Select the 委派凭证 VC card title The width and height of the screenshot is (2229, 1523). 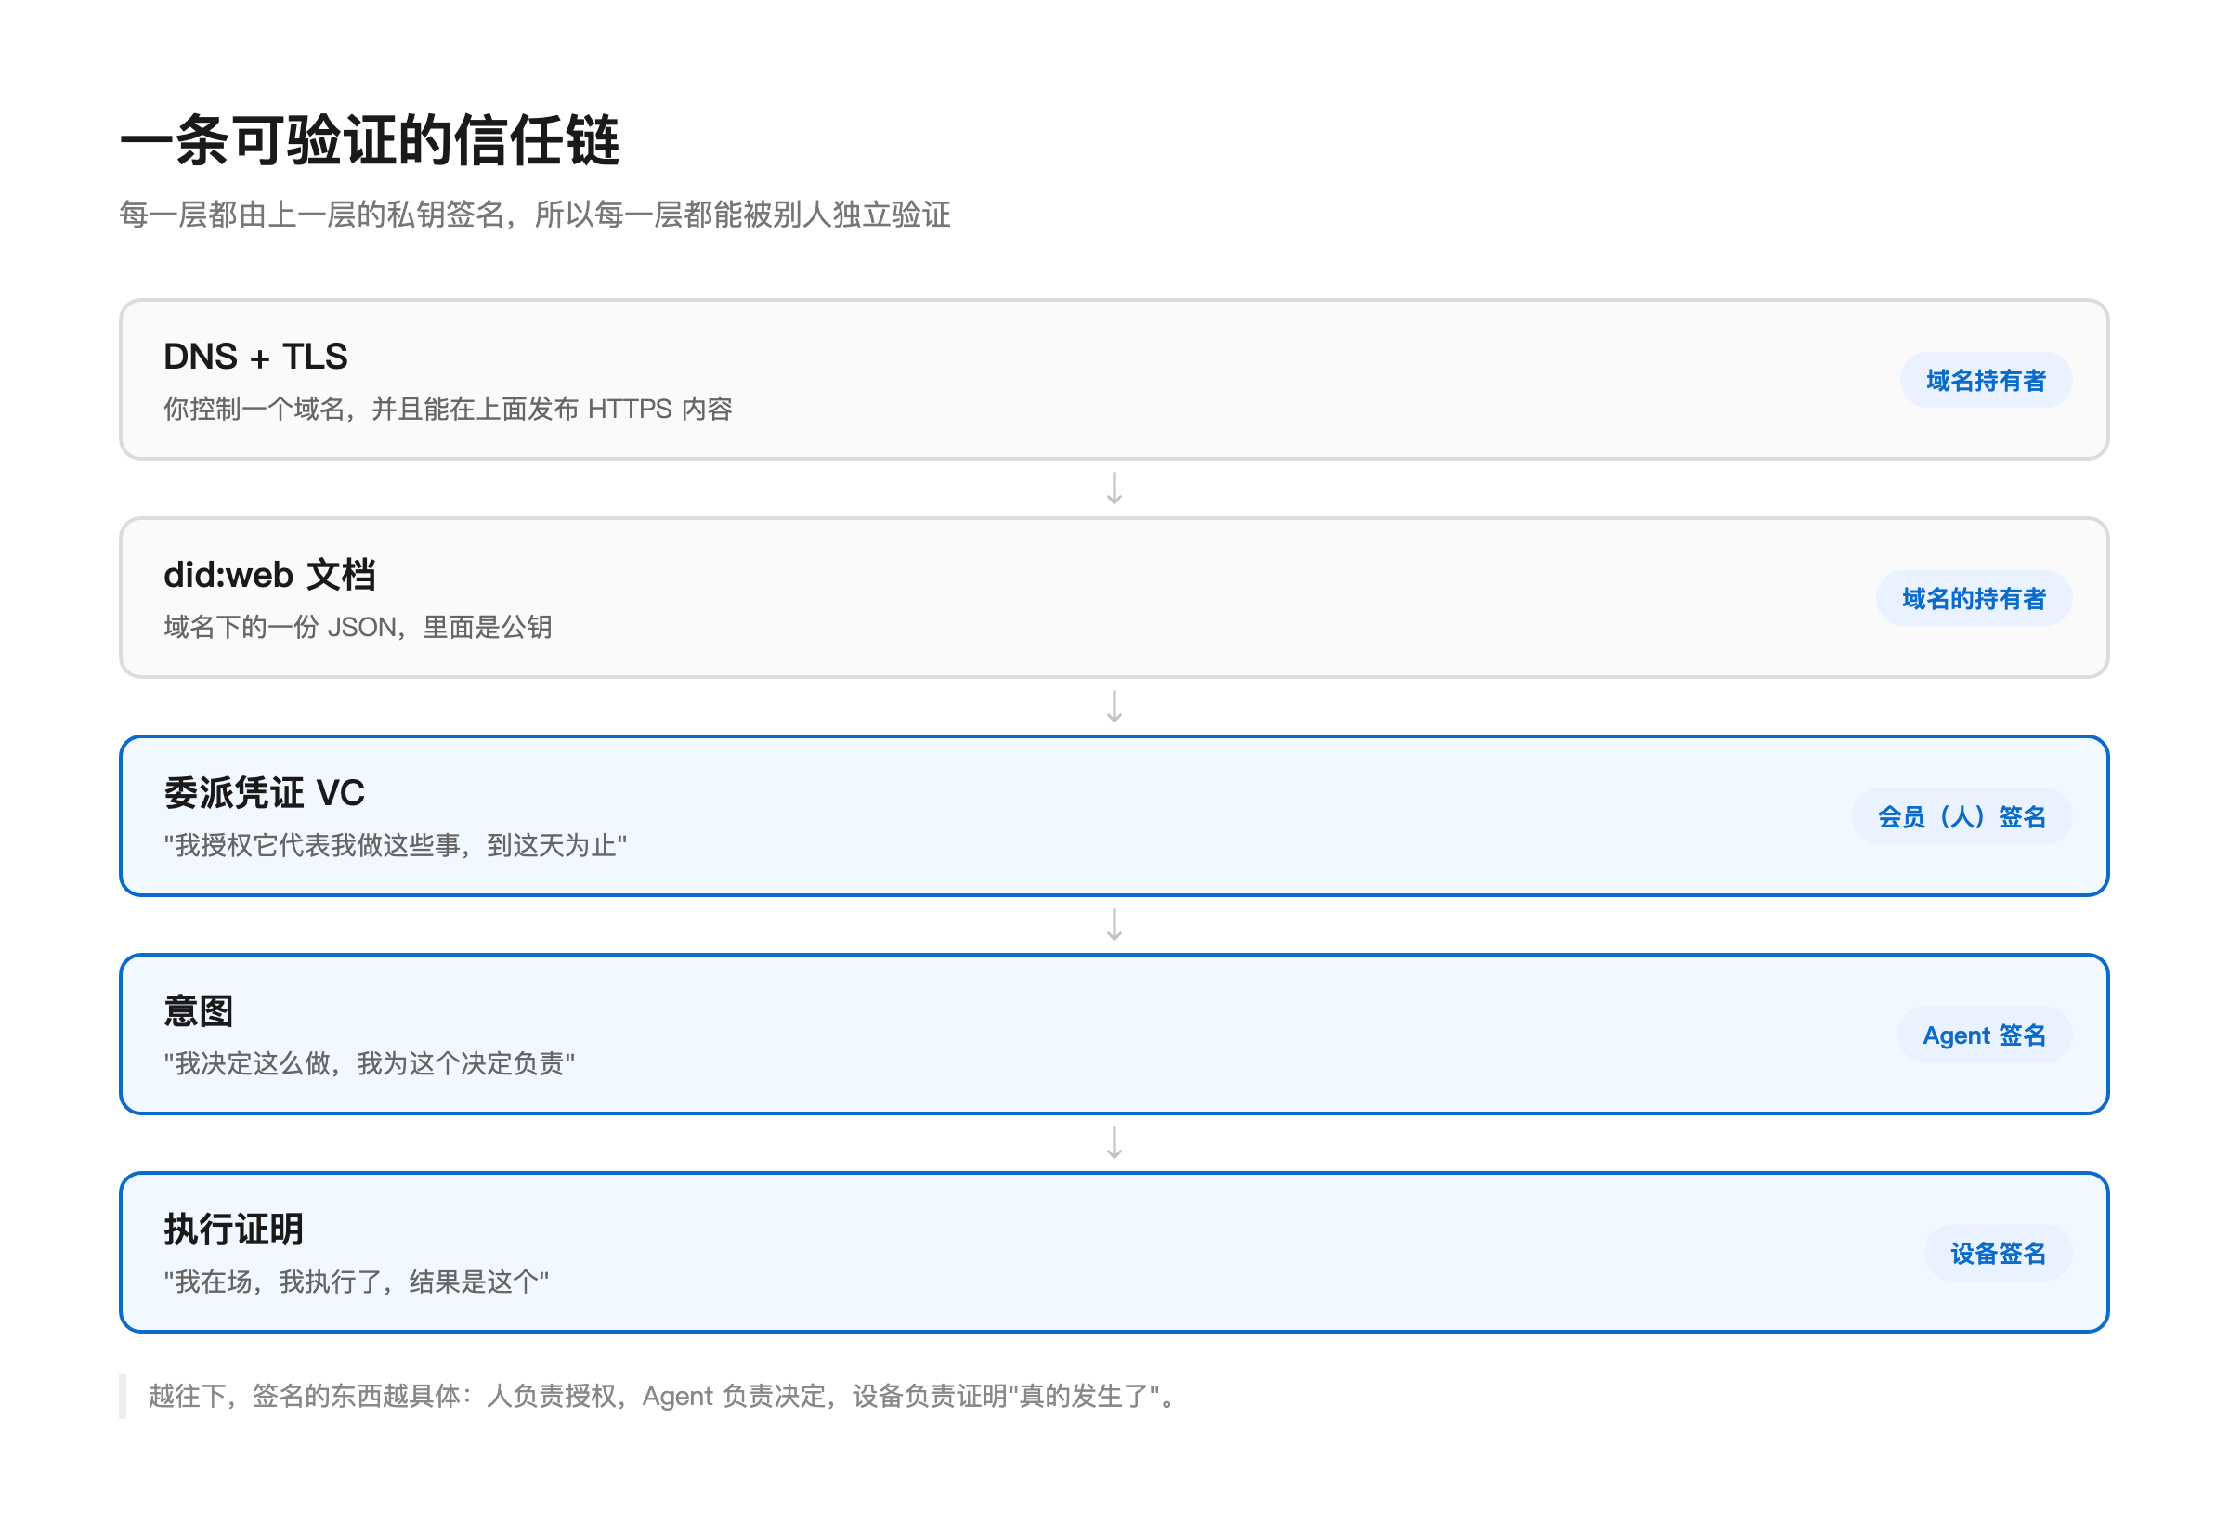264,792
